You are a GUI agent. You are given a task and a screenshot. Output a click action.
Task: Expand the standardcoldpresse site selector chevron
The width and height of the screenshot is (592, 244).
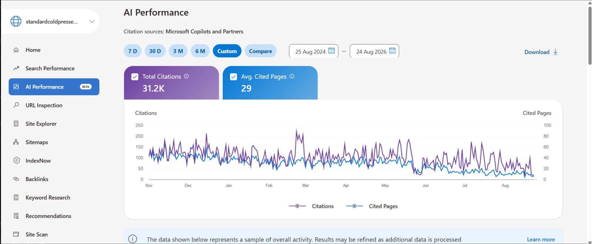pyautogui.click(x=92, y=21)
